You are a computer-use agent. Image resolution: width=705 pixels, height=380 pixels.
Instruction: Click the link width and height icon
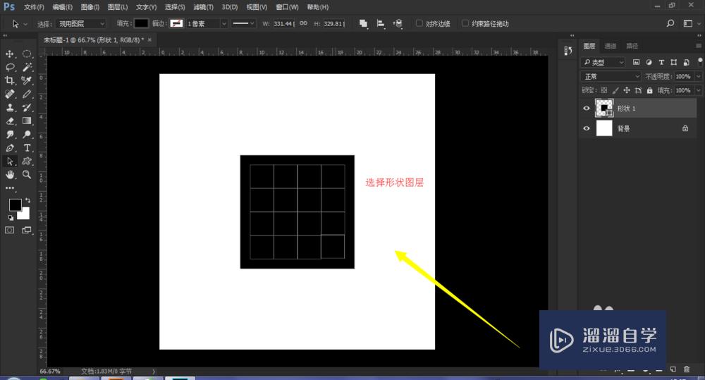point(303,23)
